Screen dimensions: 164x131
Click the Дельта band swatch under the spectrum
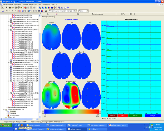pos(112,116)
